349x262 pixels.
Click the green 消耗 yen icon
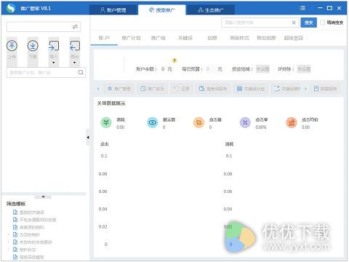[106, 122]
